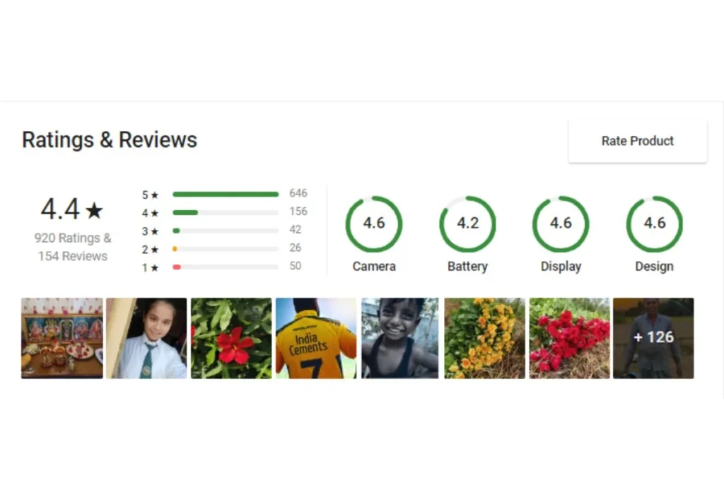Viewport: 724px width, 483px height.
Task: Click the star icon beside 4.4
Action: point(94,210)
